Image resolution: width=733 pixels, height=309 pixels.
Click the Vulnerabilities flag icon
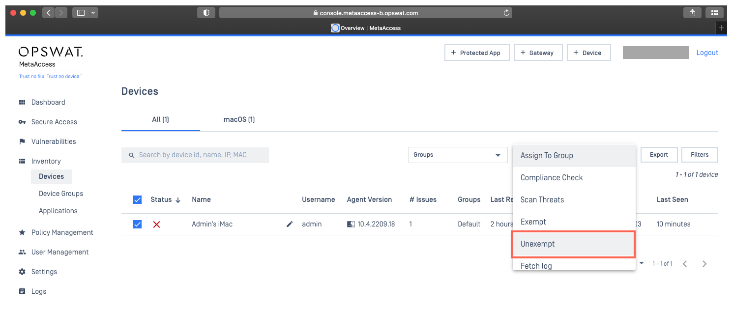tap(22, 141)
